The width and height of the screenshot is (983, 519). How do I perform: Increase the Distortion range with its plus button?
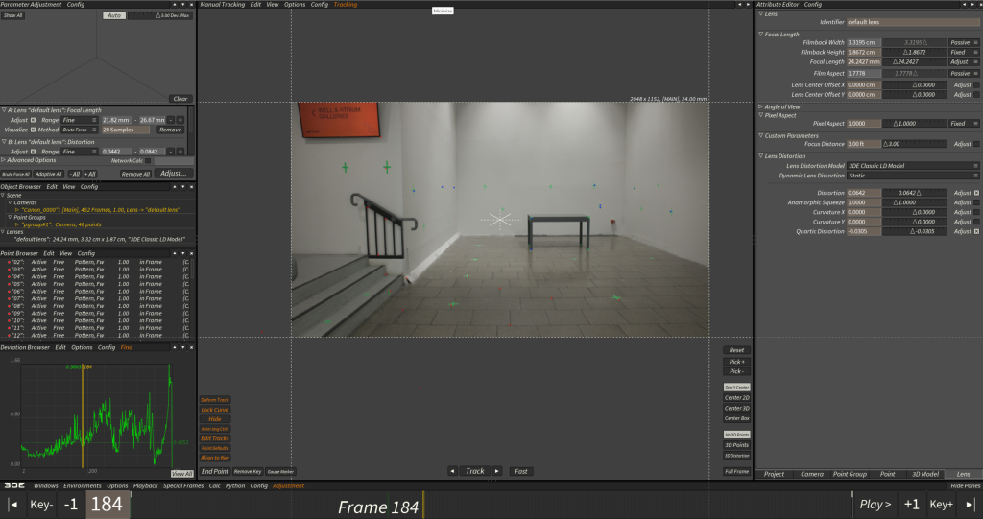[x=180, y=152]
